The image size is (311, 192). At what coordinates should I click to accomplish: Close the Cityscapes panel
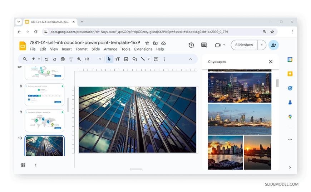(x=271, y=62)
